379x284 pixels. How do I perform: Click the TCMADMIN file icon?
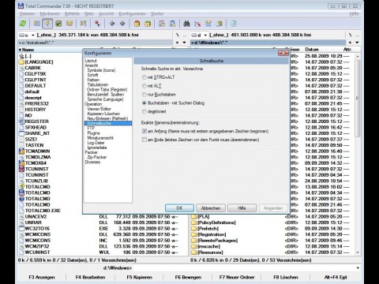21,151
